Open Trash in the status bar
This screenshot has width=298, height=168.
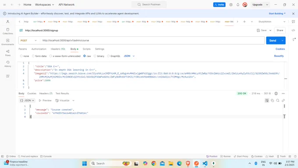click(281, 157)
